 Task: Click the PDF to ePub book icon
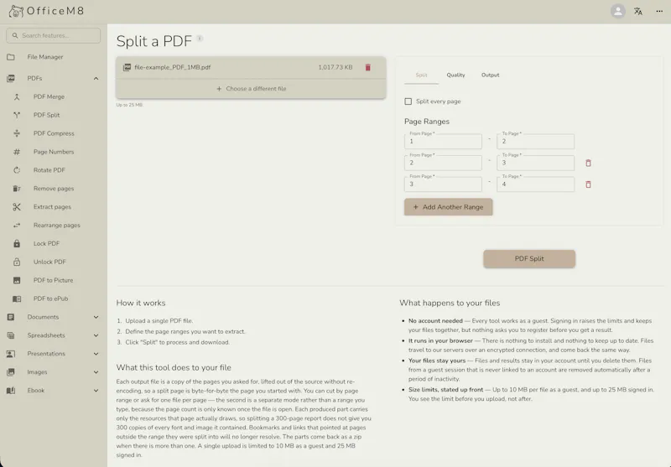coord(17,298)
